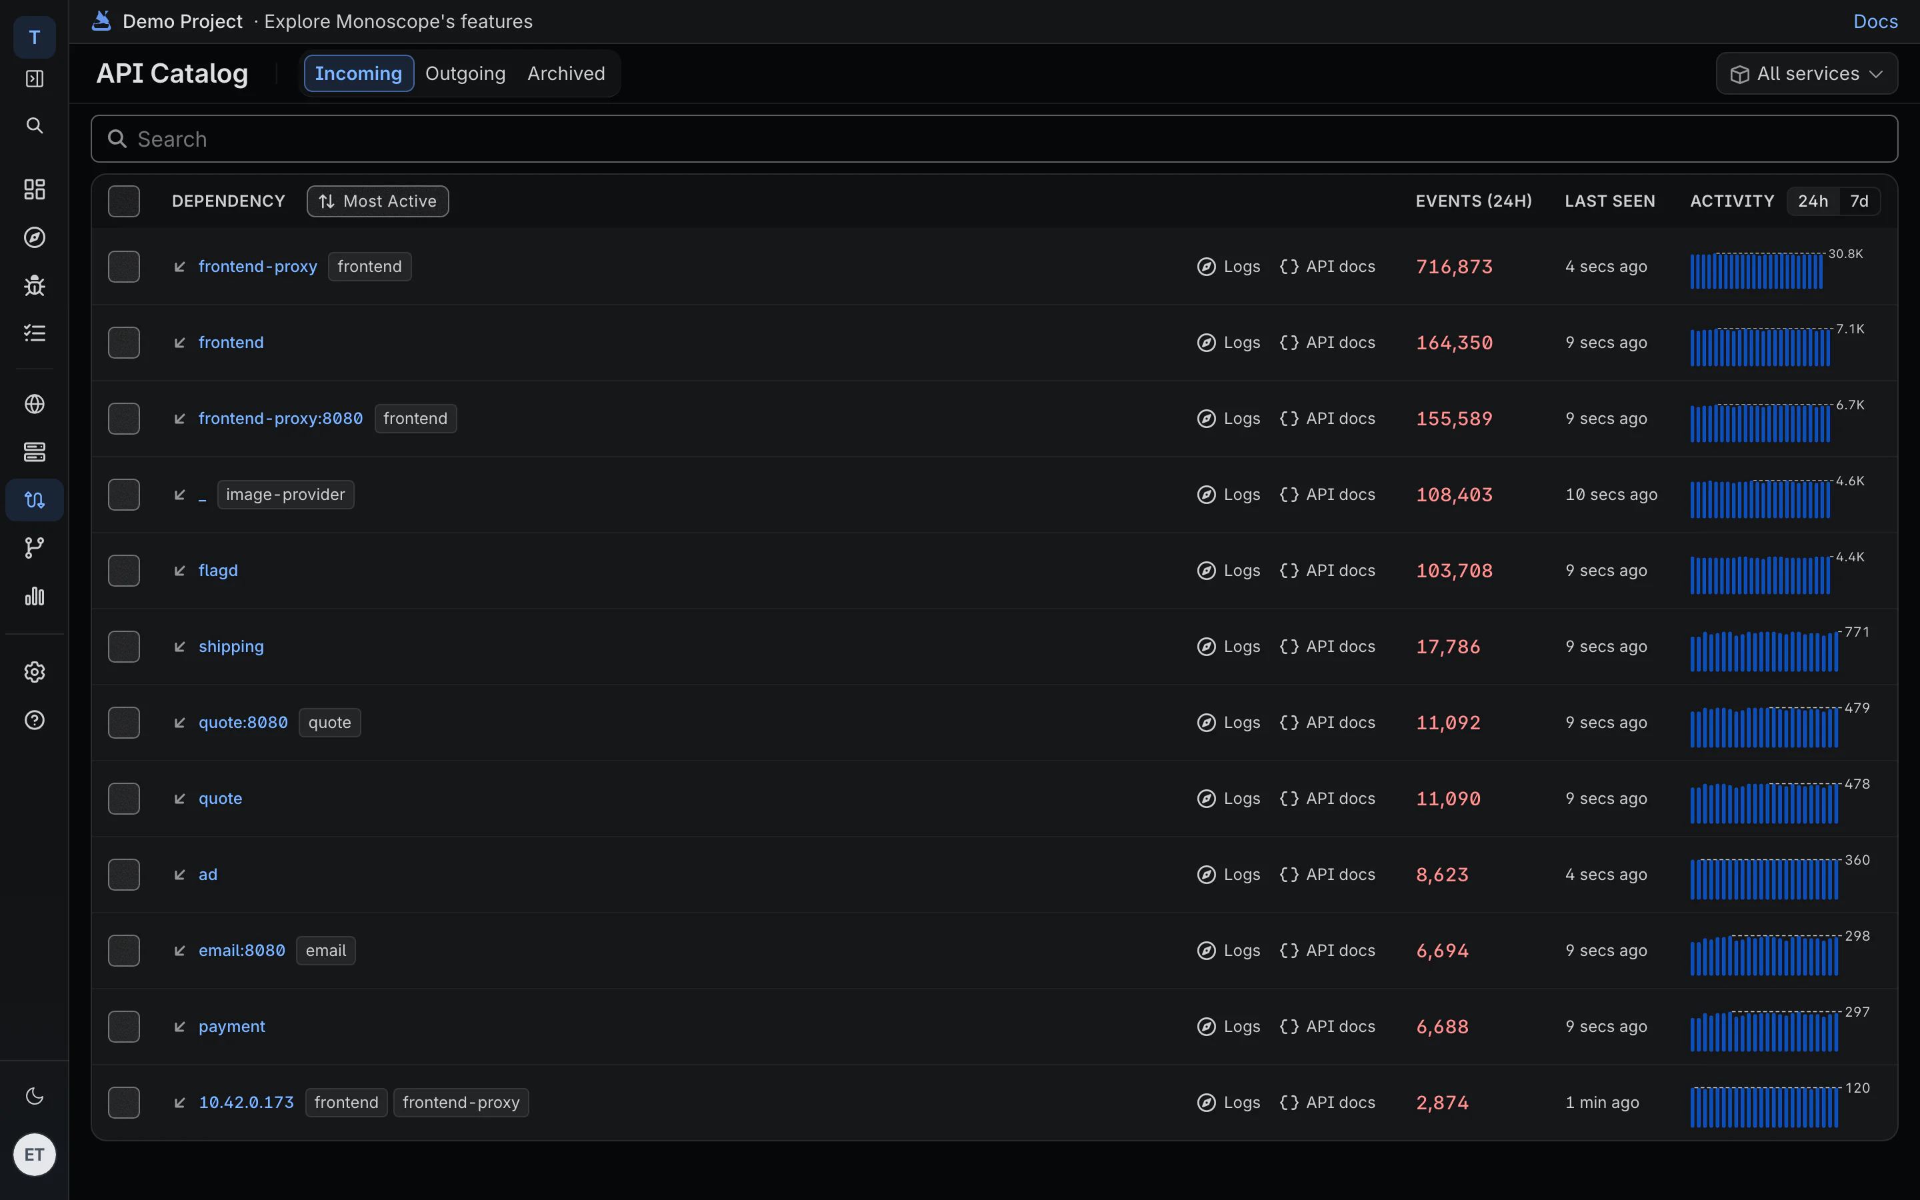Open the git branch icon
Screen dimensions: 1920x1200
[34, 547]
